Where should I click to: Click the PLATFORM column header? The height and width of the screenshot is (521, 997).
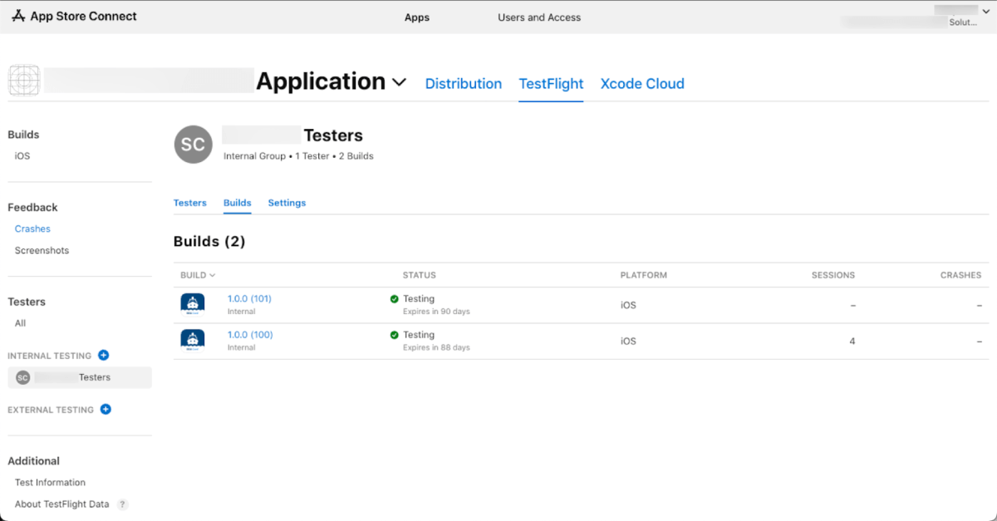tap(644, 275)
